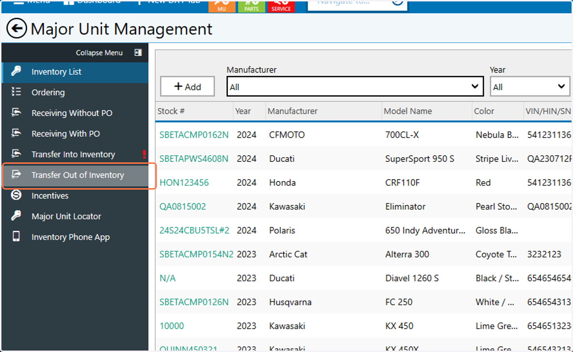Viewport: 573px width, 352px height.
Task: Select the CRF110F model cell
Action: tap(403, 182)
